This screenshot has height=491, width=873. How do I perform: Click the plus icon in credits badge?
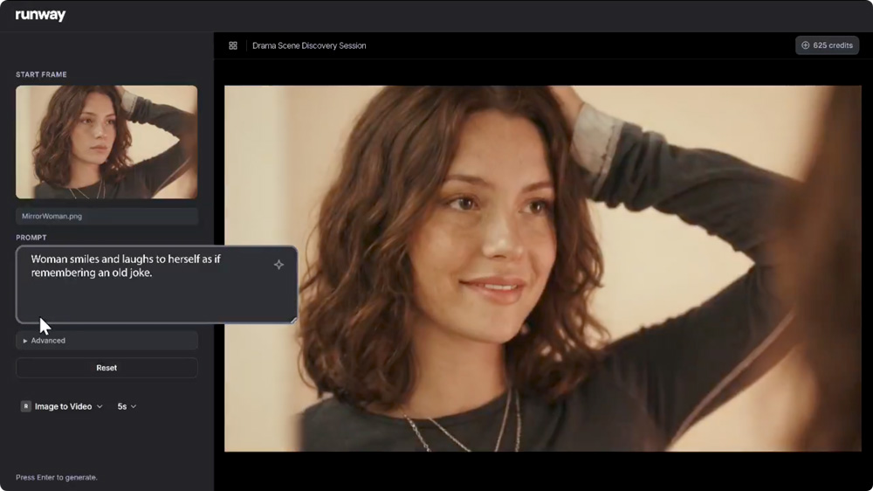pyautogui.click(x=805, y=45)
